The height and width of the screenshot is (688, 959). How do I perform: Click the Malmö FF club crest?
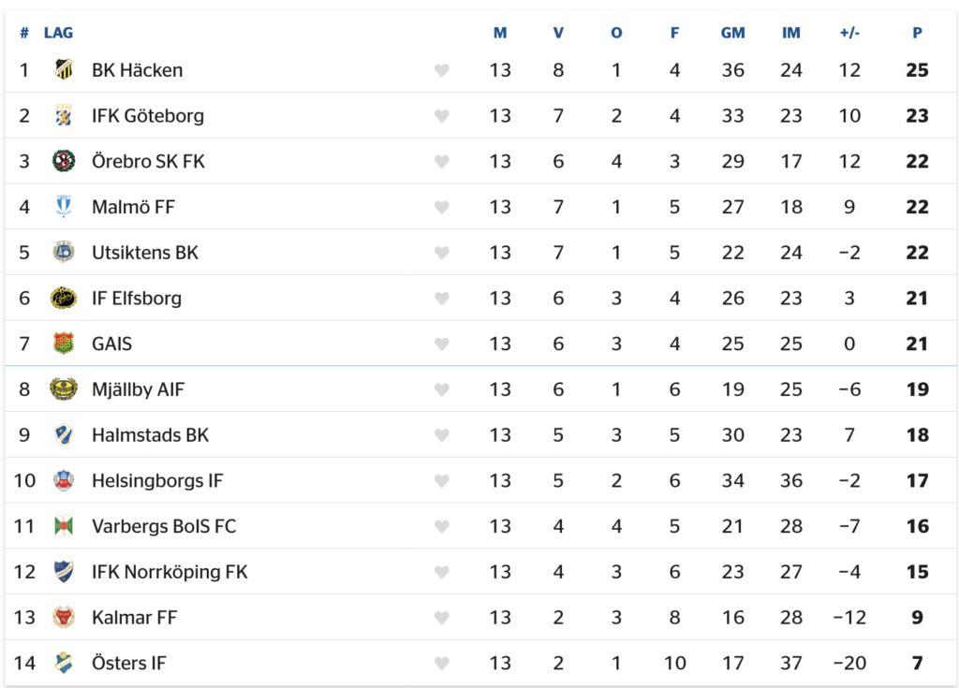(64, 207)
